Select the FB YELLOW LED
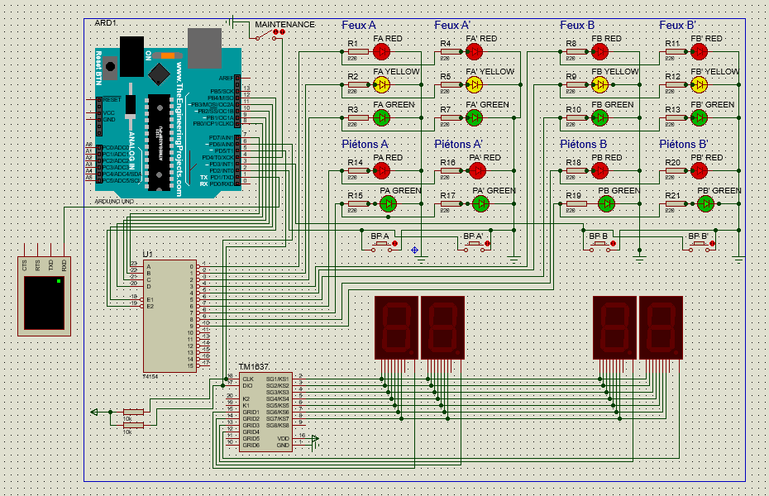 [599, 85]
